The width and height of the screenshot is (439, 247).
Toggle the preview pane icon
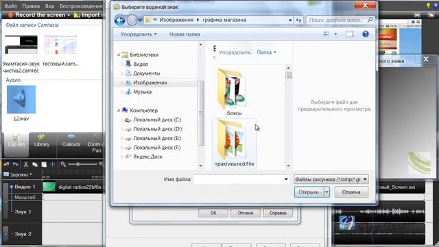(350, 34)
